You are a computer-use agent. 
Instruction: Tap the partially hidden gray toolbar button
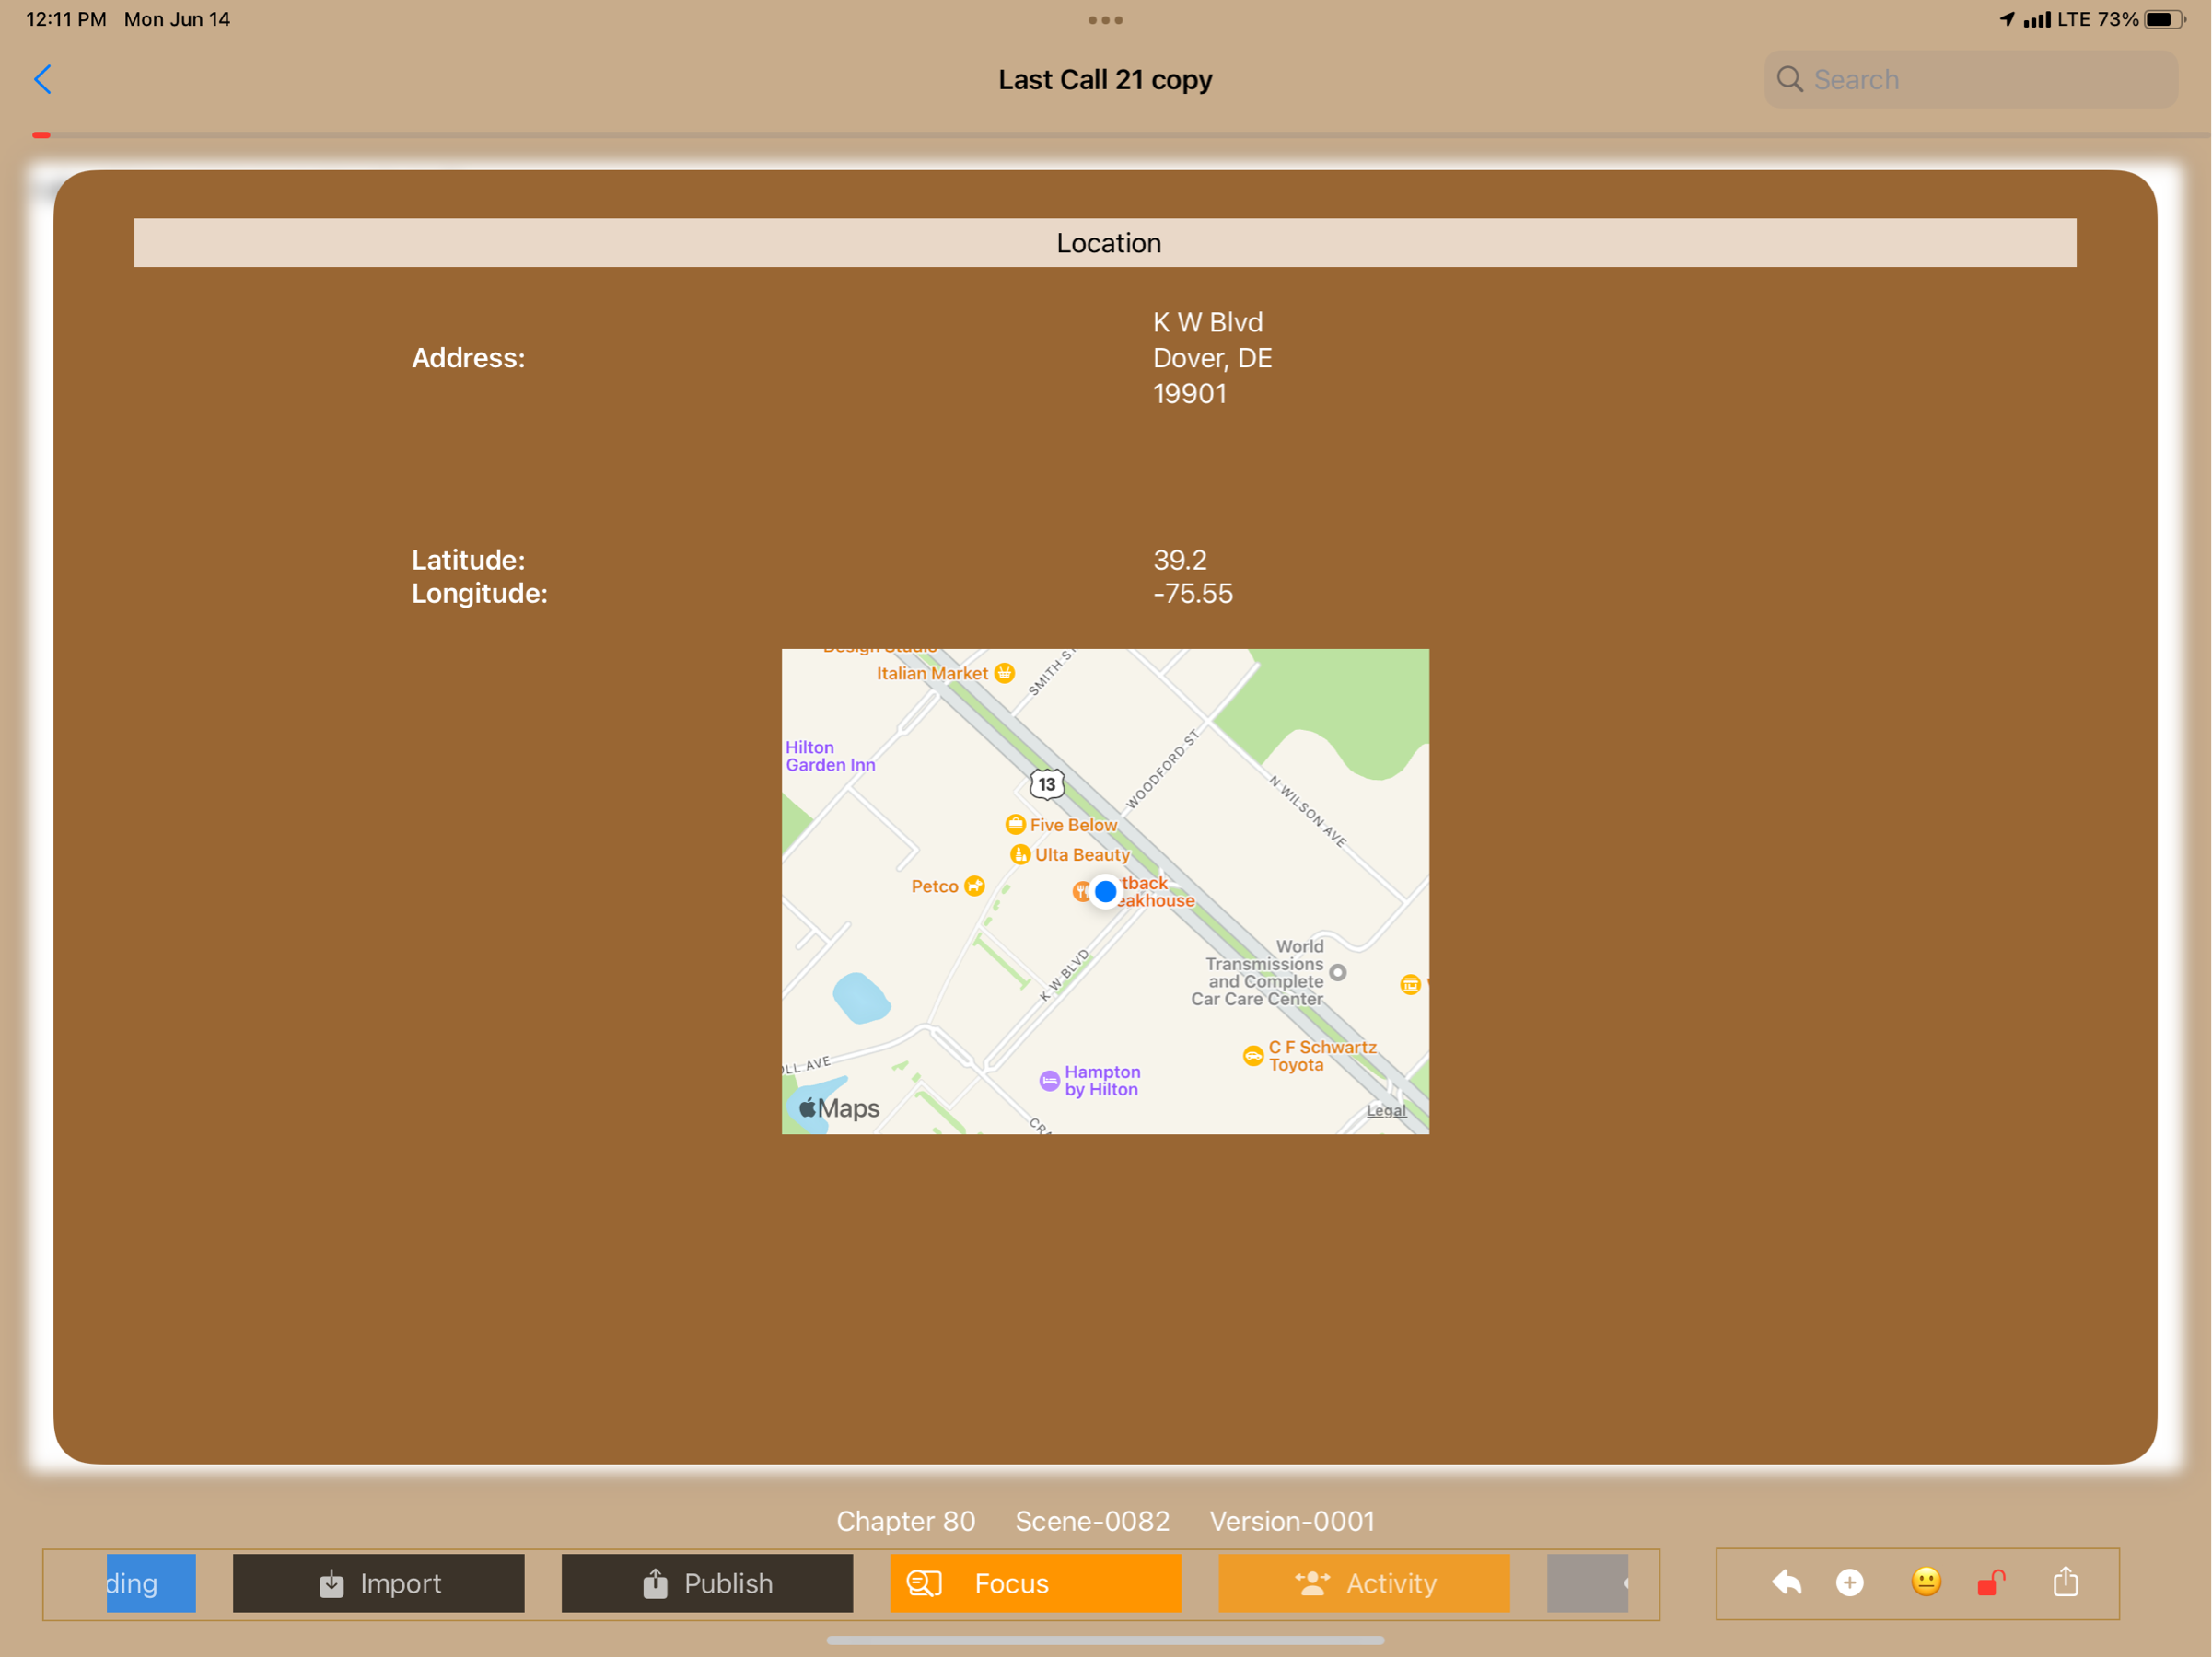[x=1587, y=1583]
